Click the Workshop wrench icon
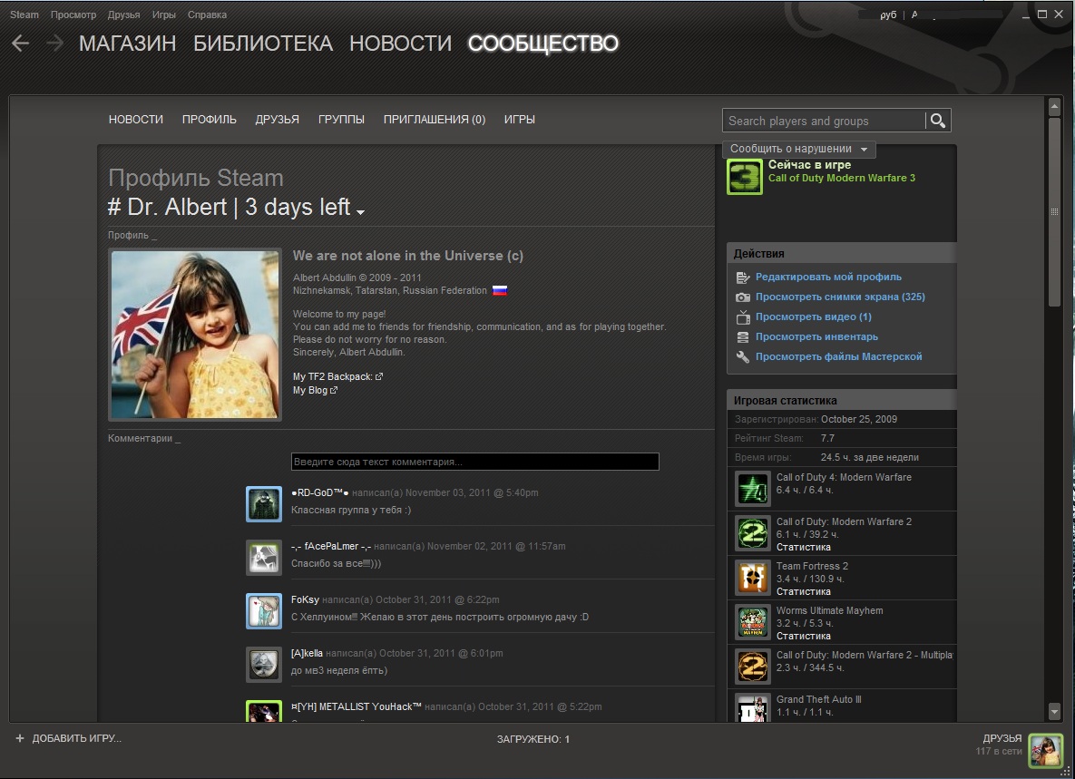 tap(742, 357)
